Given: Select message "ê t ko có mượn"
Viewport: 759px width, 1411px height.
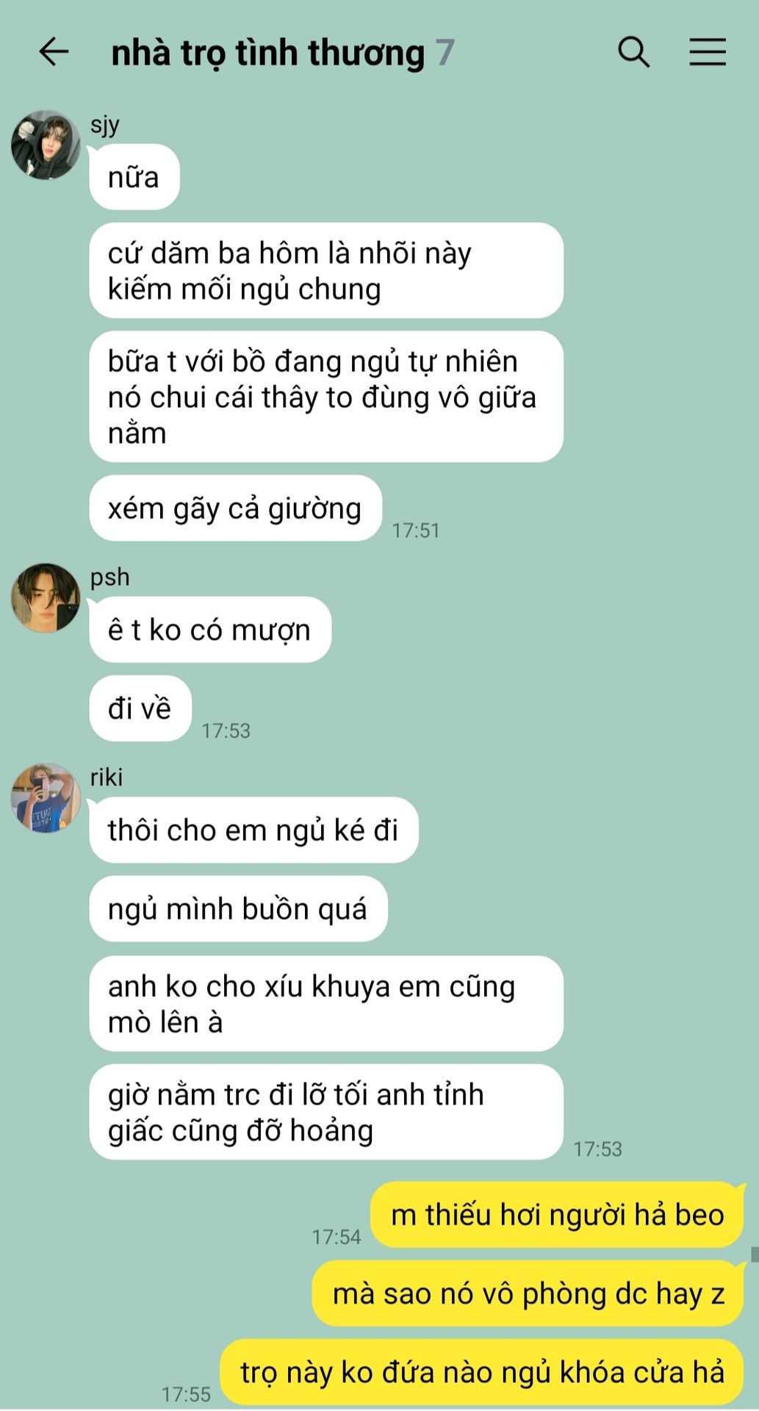Looking at the screenshot, I should tap(210, 630).
